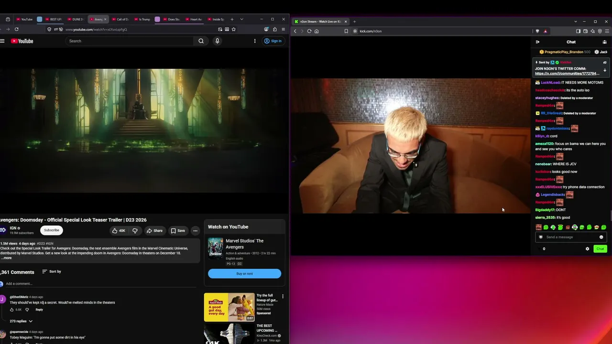Reload the Kick stream page

[x=309, y=31]
